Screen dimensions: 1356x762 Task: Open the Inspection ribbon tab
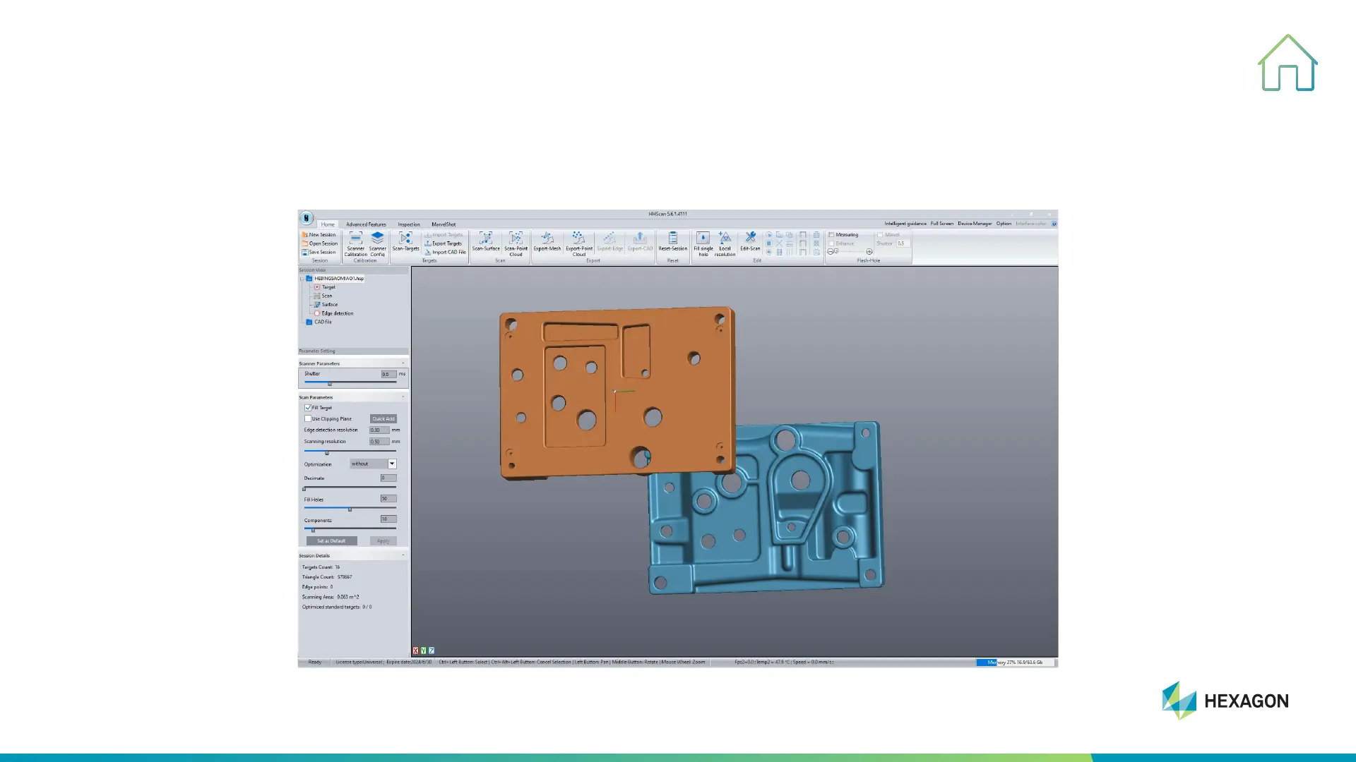coord(408,224)
